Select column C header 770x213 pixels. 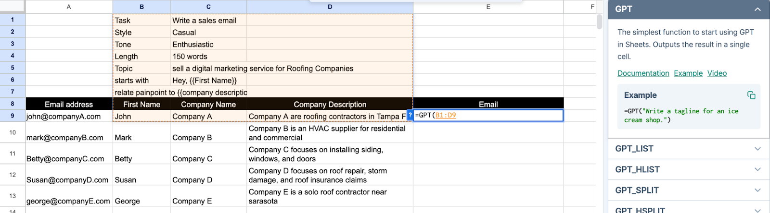click(x=208, y=7)
